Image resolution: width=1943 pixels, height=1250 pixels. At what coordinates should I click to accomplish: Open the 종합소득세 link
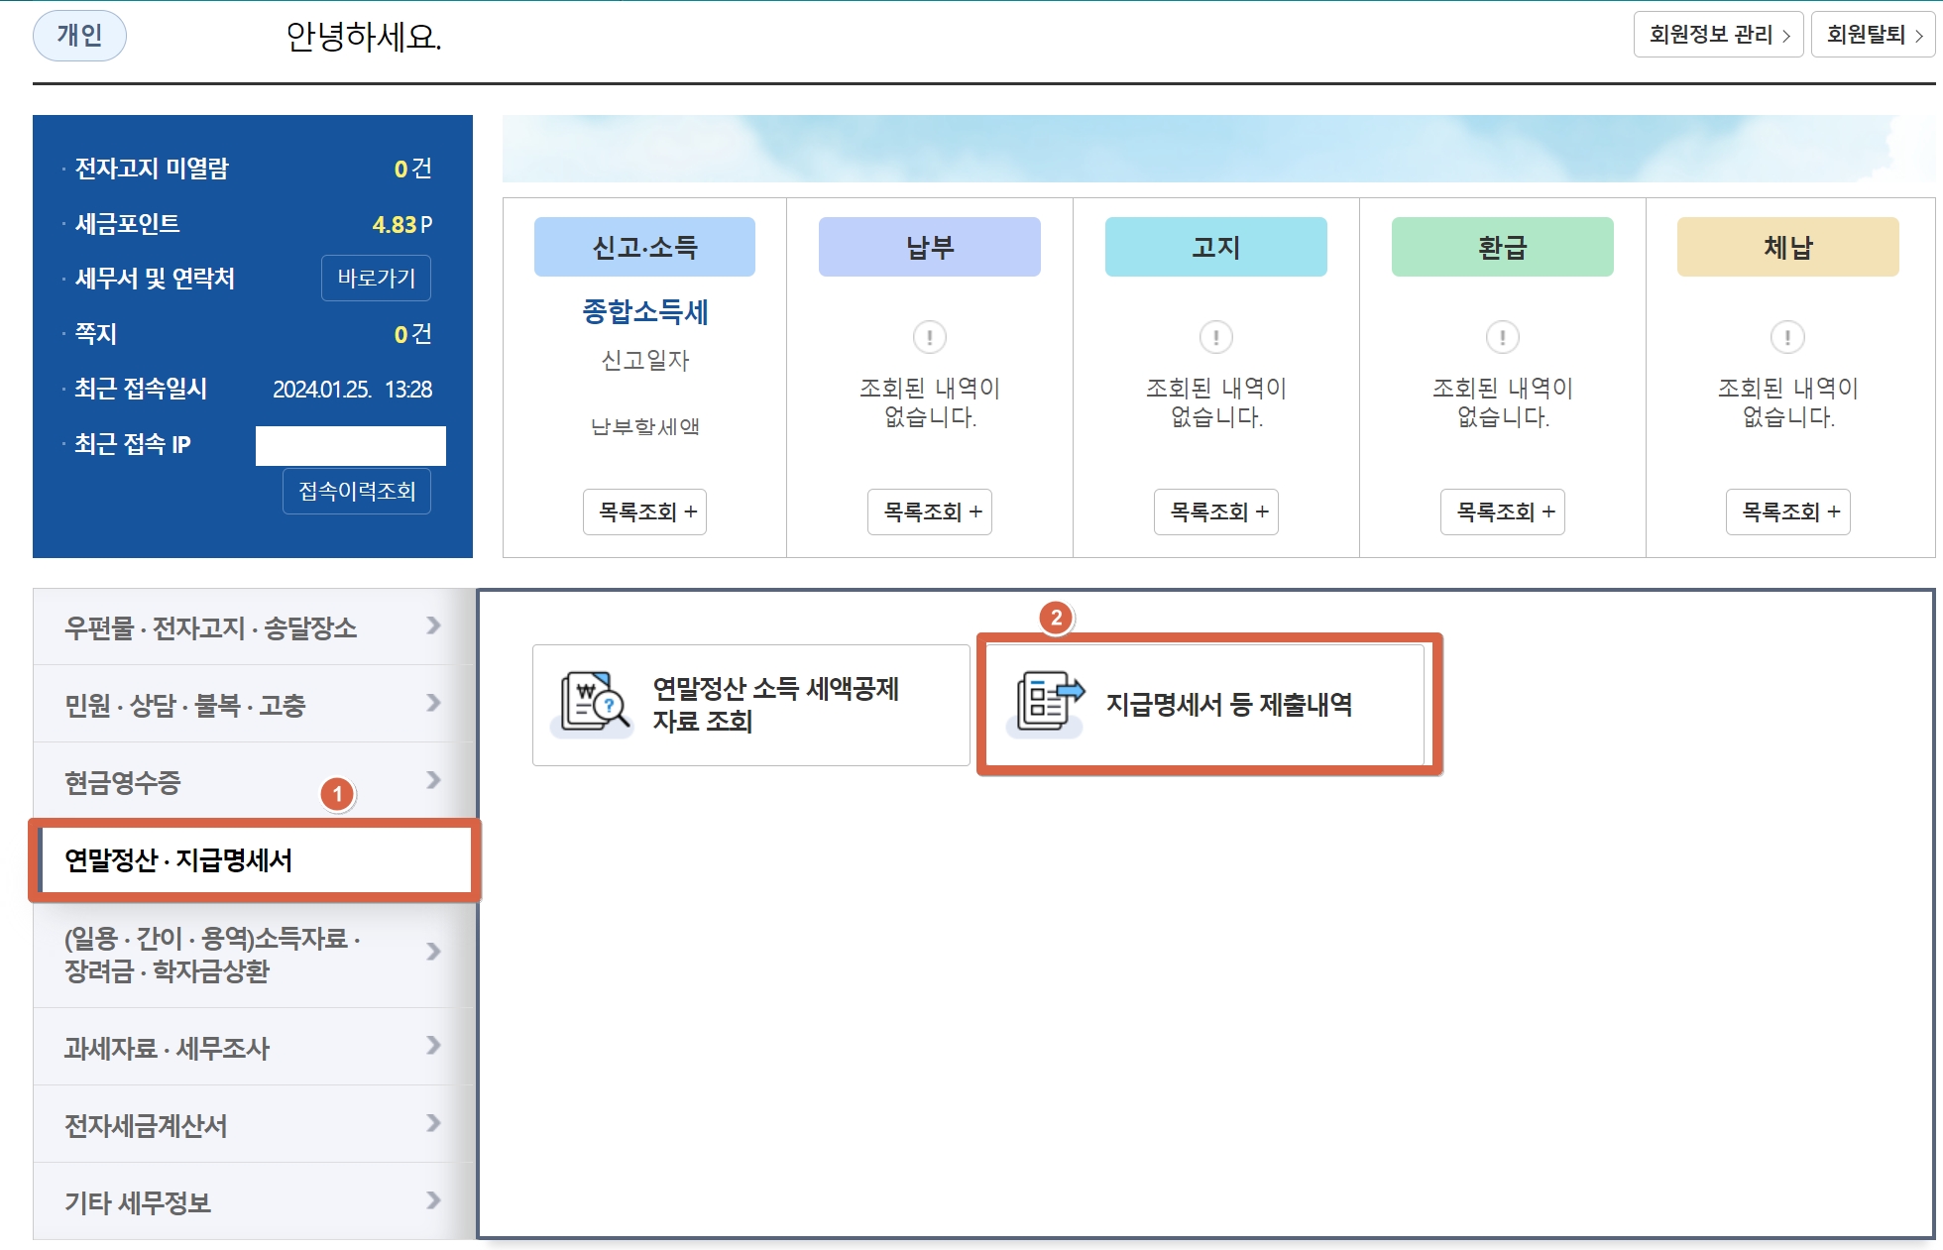coord(644,312)
